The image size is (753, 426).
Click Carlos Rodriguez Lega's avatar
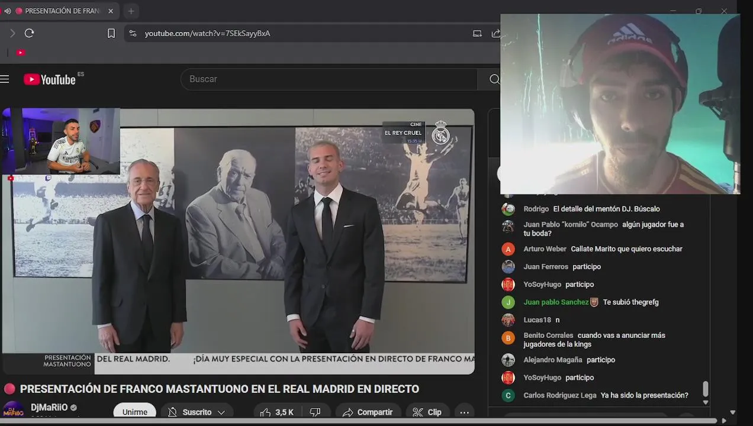click(x=508, y=395)
